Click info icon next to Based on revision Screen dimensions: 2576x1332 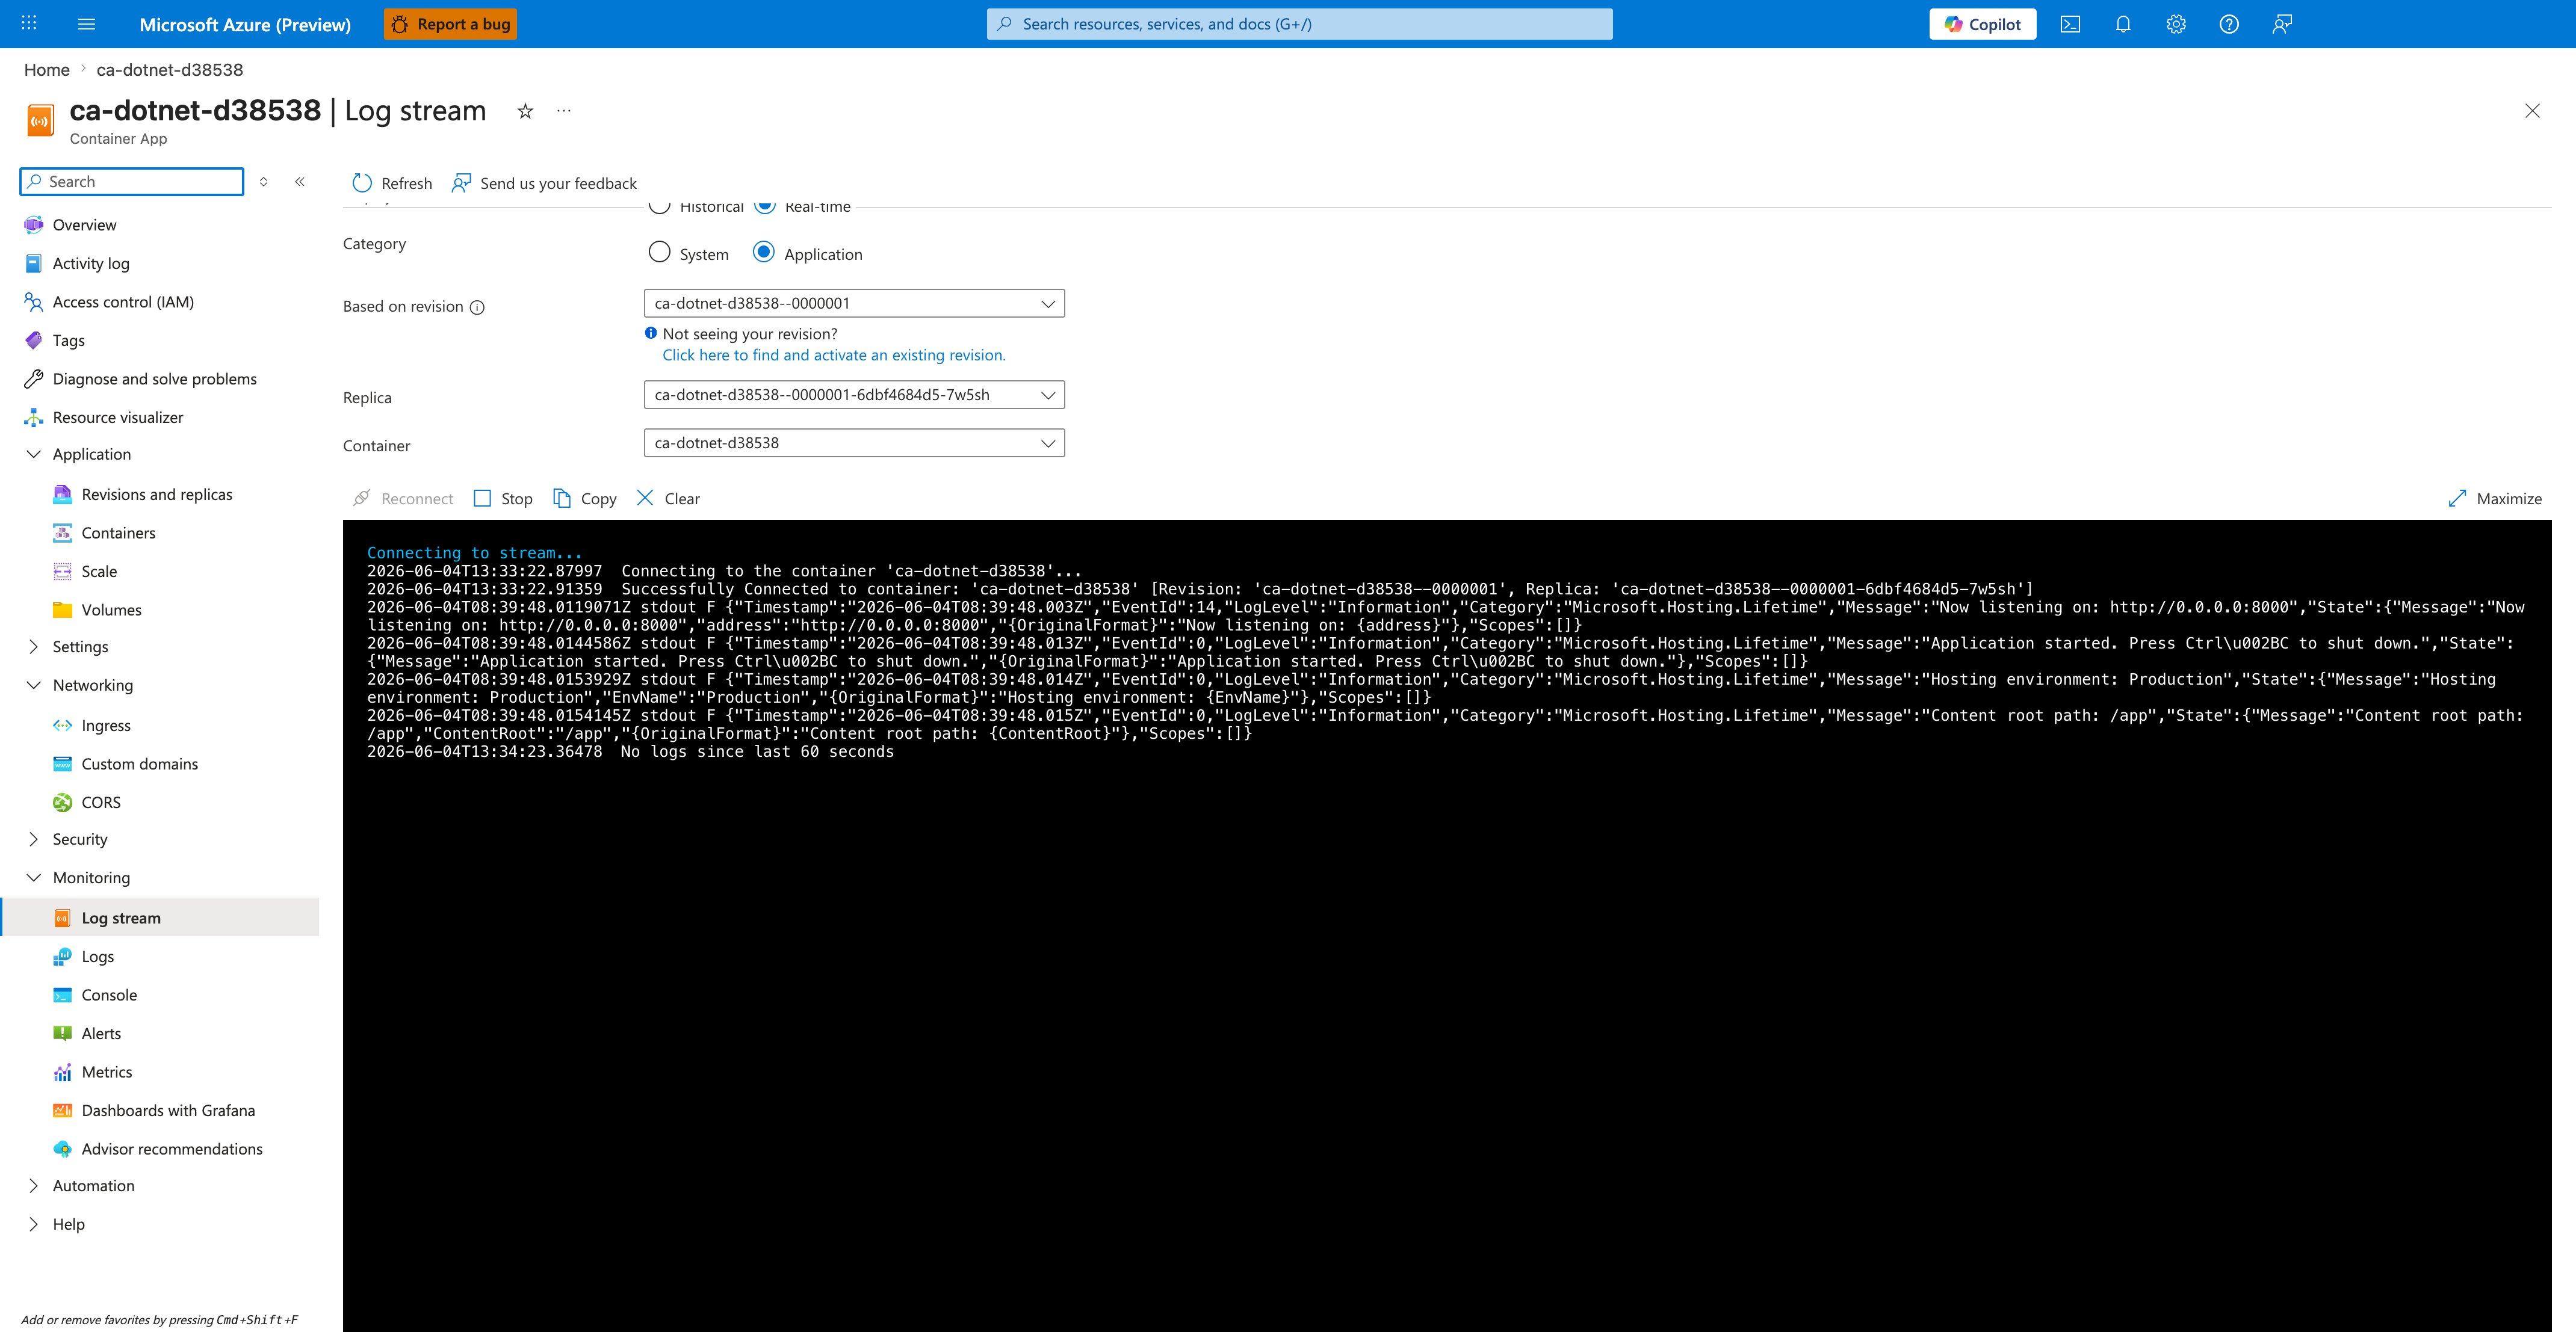click(x=477, y=307)
